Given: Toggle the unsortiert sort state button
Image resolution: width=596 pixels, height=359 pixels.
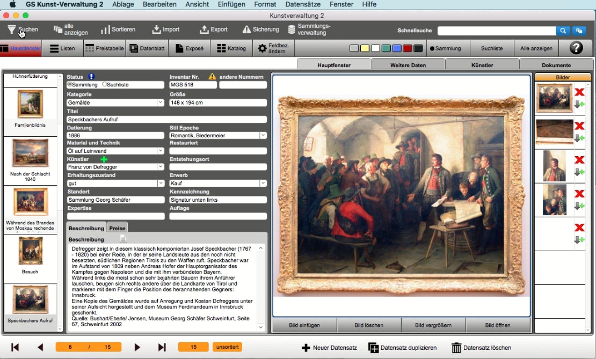Looking at the screenshot, I should coord(227,347).
